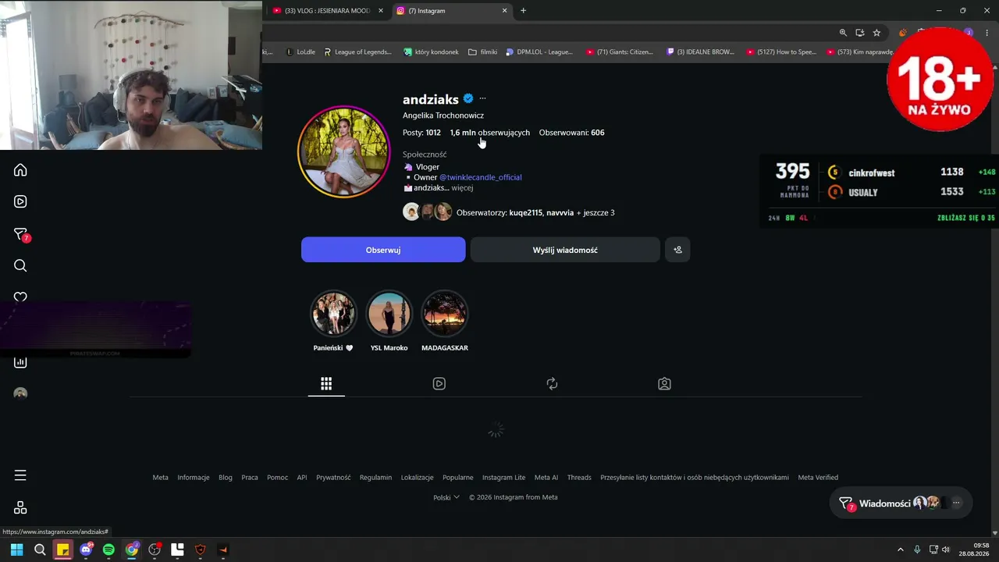Open the Meta AI footer link
This screenshot has height=562, width=999.
tap(546, 478)
